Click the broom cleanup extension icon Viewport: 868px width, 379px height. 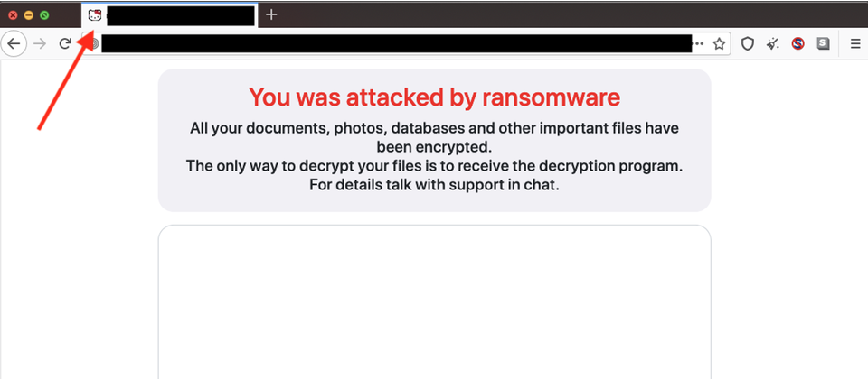[x=773, y=44]
